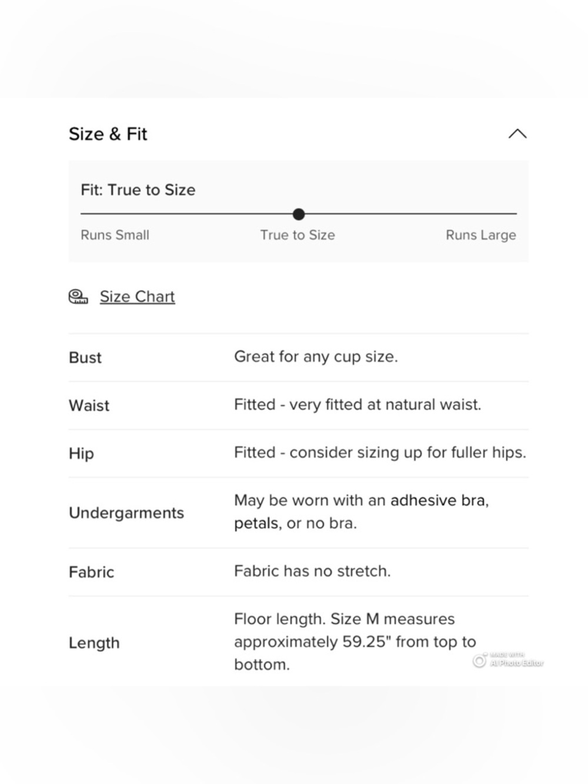Select the Length row label

94,643
